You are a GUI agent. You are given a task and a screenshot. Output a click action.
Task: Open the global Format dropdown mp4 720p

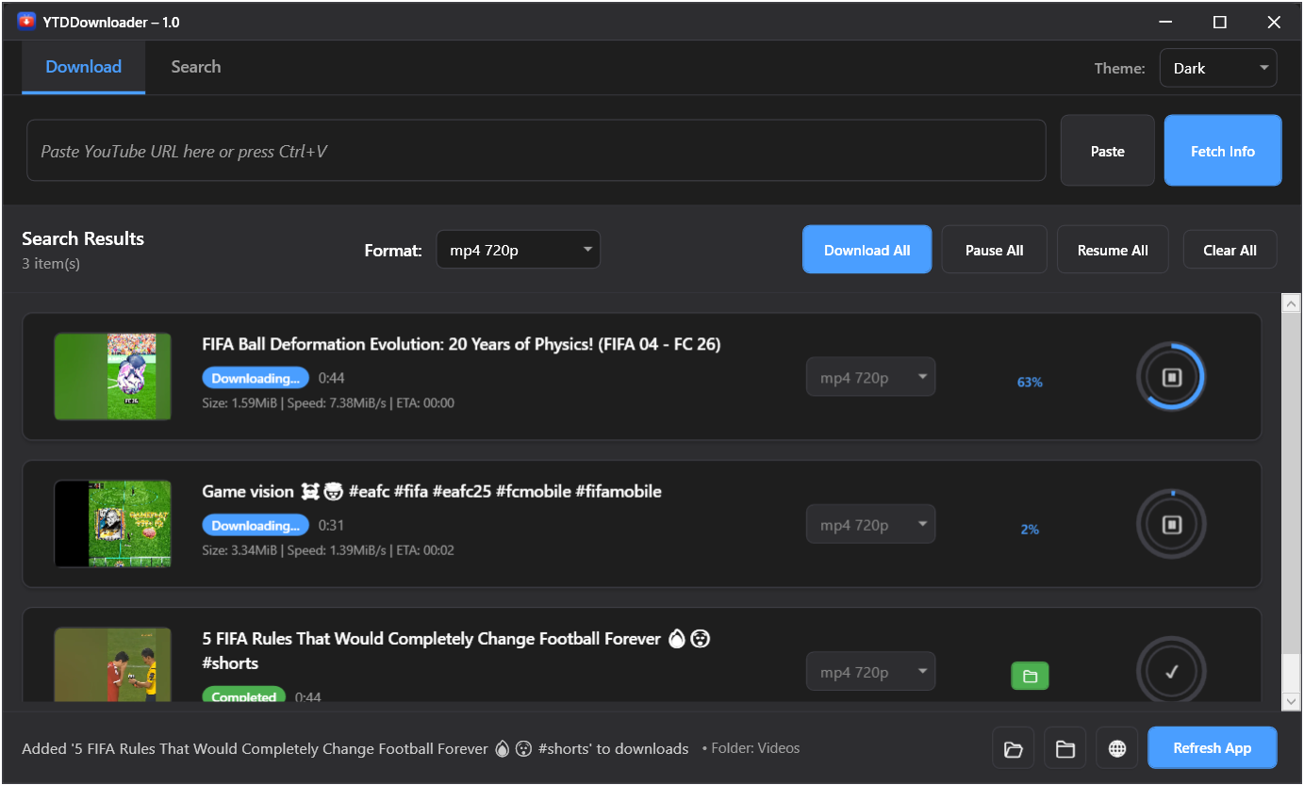[x=518, y=250]
